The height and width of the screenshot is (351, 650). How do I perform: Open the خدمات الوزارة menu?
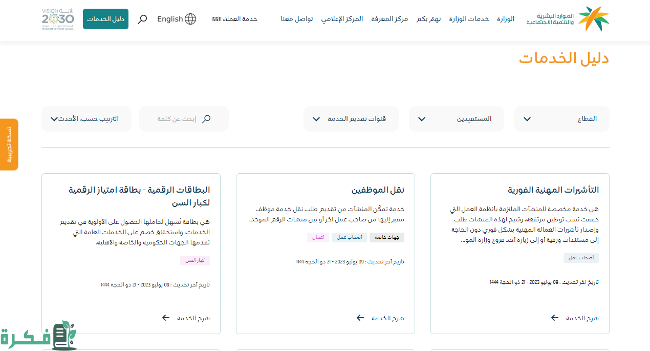[x=469, y=19]
